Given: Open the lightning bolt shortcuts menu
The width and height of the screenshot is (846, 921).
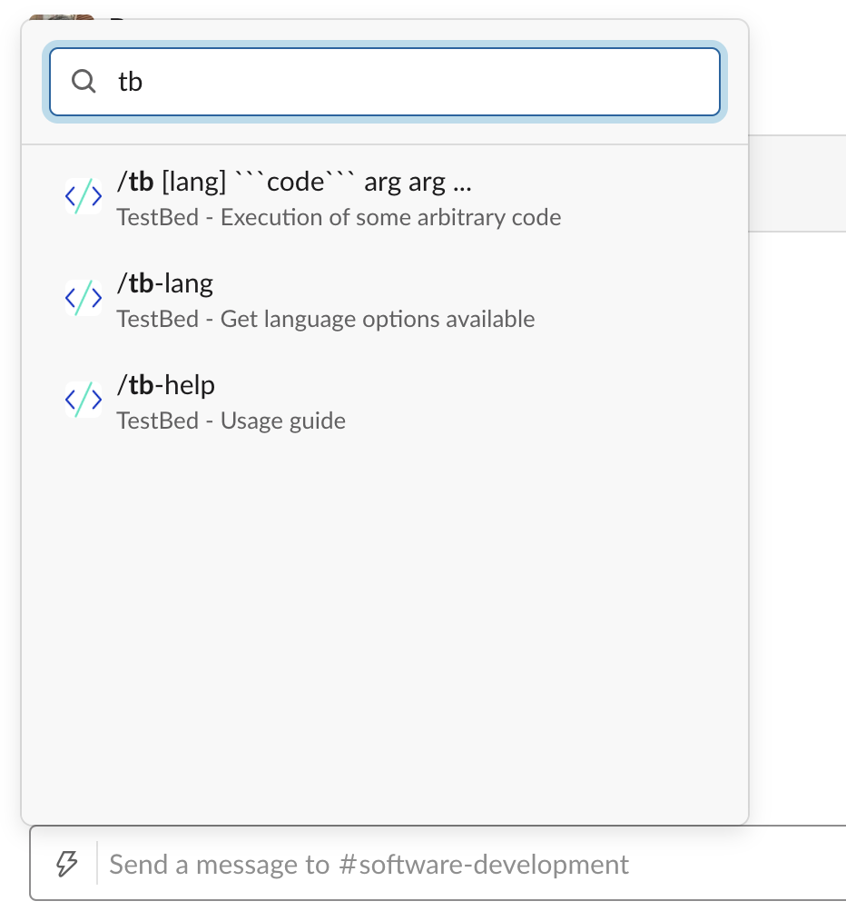Looking at the screenshot, I should (66, 864).
